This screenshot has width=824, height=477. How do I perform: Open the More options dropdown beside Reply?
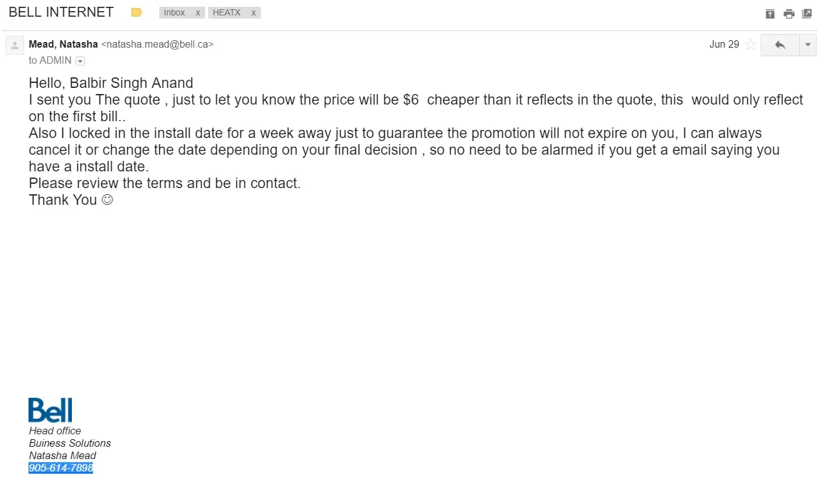(x=808, y=45)
